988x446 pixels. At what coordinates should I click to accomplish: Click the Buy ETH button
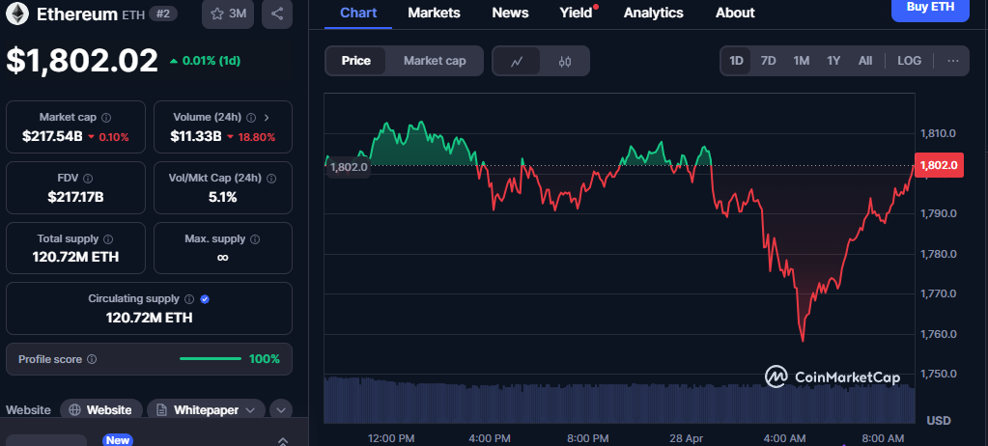(930, 9)
